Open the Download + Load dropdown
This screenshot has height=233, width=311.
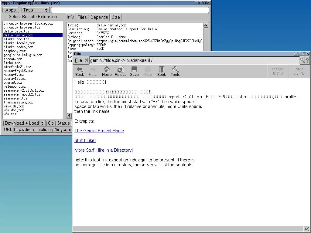point(24,123)
